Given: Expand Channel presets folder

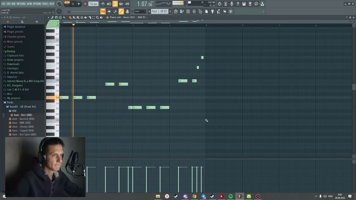Looking at the screenshot, I should [16, 37].
